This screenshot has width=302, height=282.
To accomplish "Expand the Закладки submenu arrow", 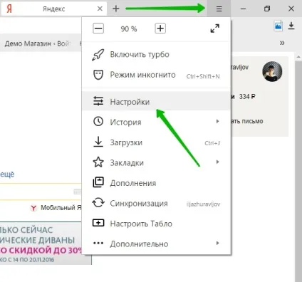I will tap(217, 162).
